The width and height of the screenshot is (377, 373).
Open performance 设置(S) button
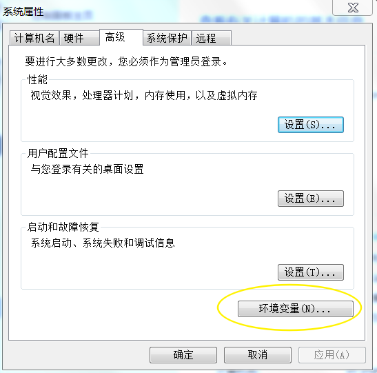tap(311, 125)
